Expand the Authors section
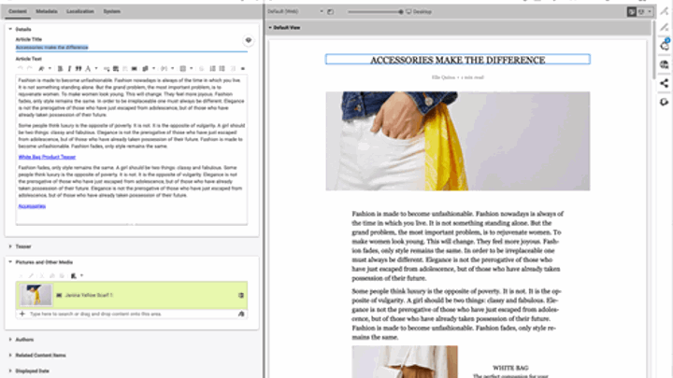673x378 pixels. click(24, 340)
